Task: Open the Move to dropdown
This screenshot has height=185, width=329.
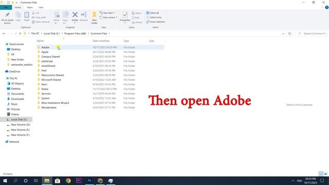Action: (x=57, y=18)
